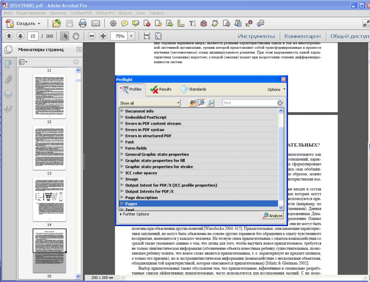
Task: Switch to the Standards tab
Action: pos(193,89)
